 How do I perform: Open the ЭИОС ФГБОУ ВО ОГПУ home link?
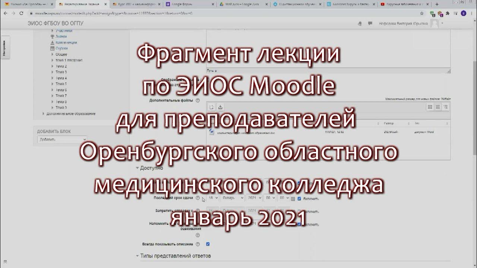click(56, 23)
